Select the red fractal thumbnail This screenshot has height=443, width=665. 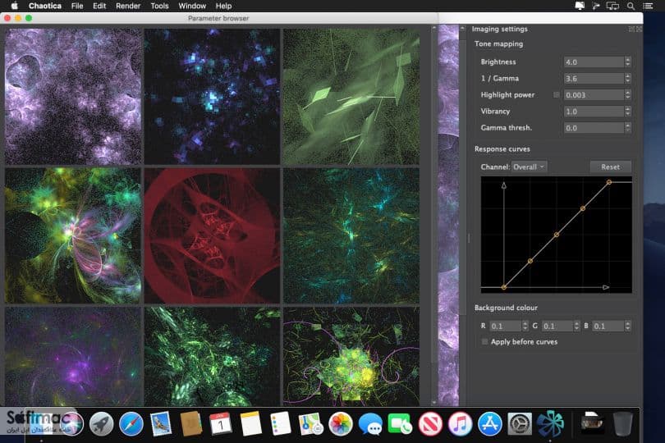point(212,235)
